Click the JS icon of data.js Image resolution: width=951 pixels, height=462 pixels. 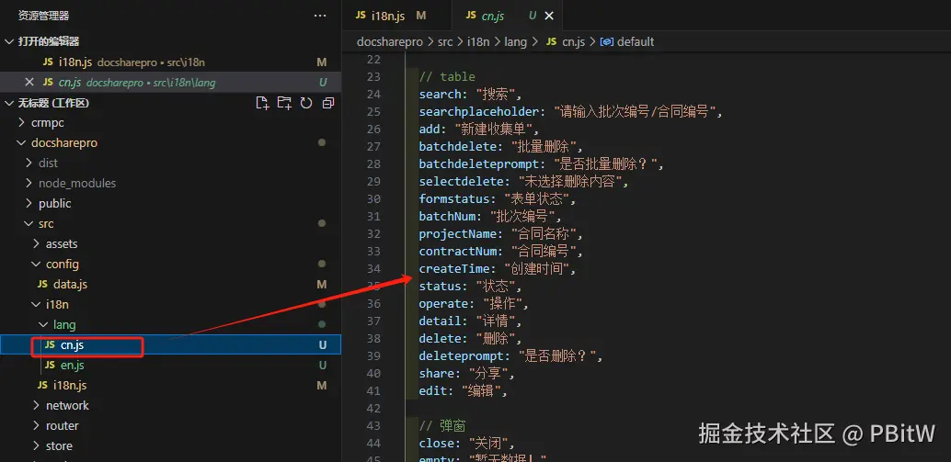click(42, 284)
